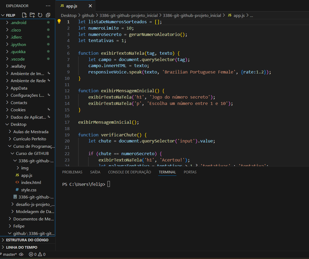Image resolution: width=309 pixels, height=259 pixels.
Task: Place cursor on 'numeroLimite' in line 2
Action: coord(104,28)
